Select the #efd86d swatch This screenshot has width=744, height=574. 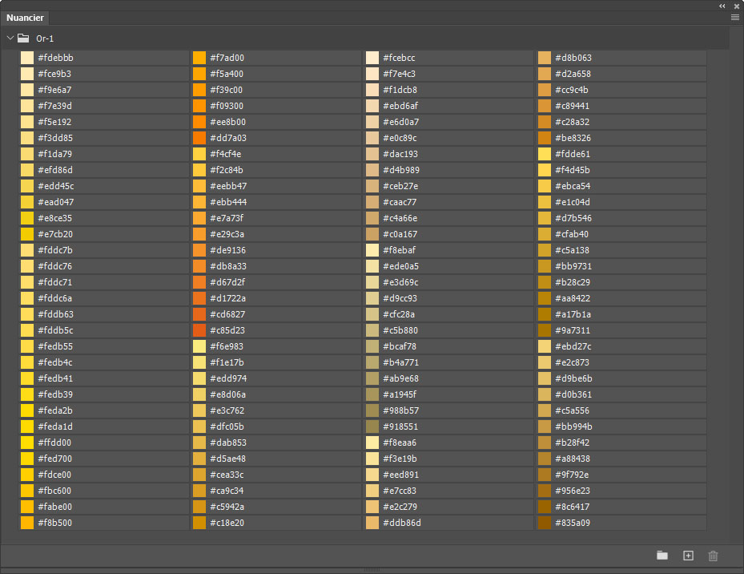pyautogui.click(x=27, y=170)
